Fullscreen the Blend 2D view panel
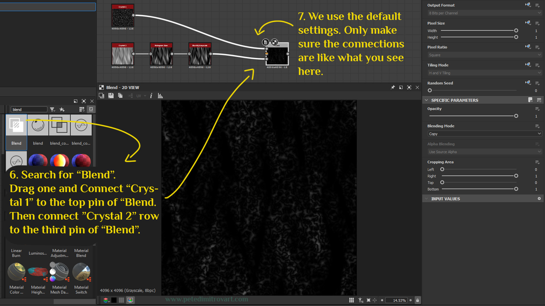545x306 pixels. click(x=409, y=87)
